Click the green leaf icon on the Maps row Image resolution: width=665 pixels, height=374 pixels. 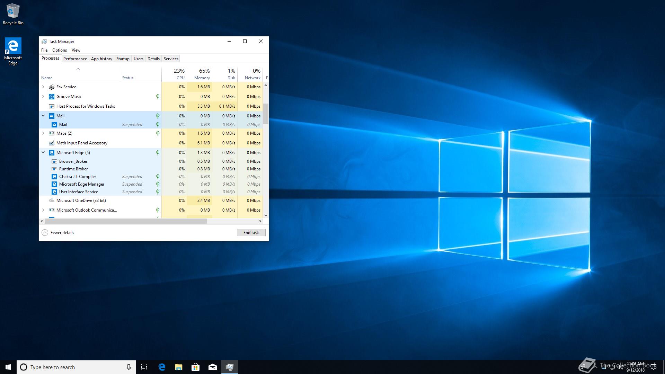click(x=158, y=133)
